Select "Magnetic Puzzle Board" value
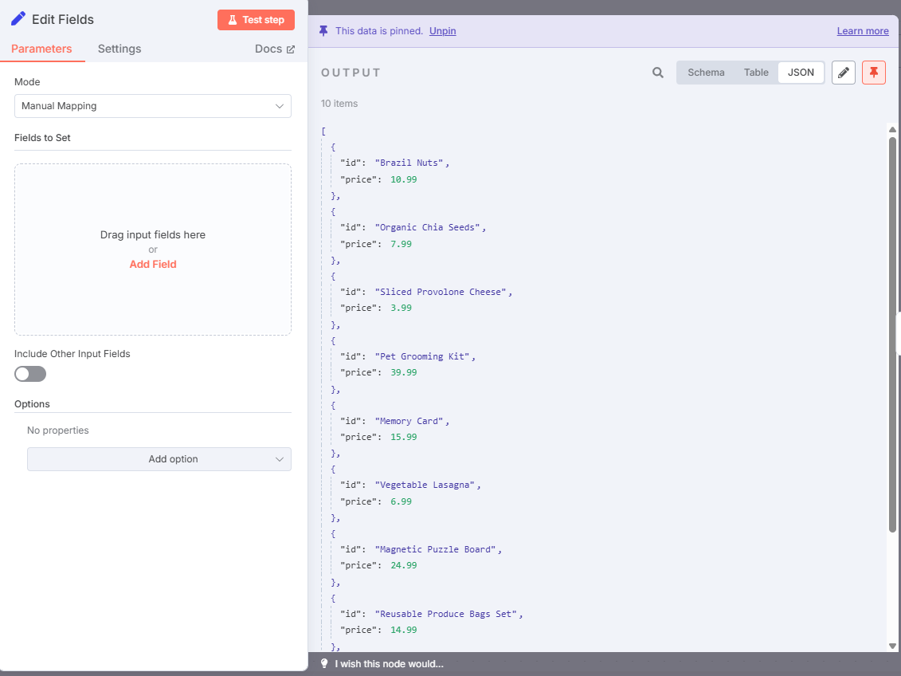 [436, 549]
